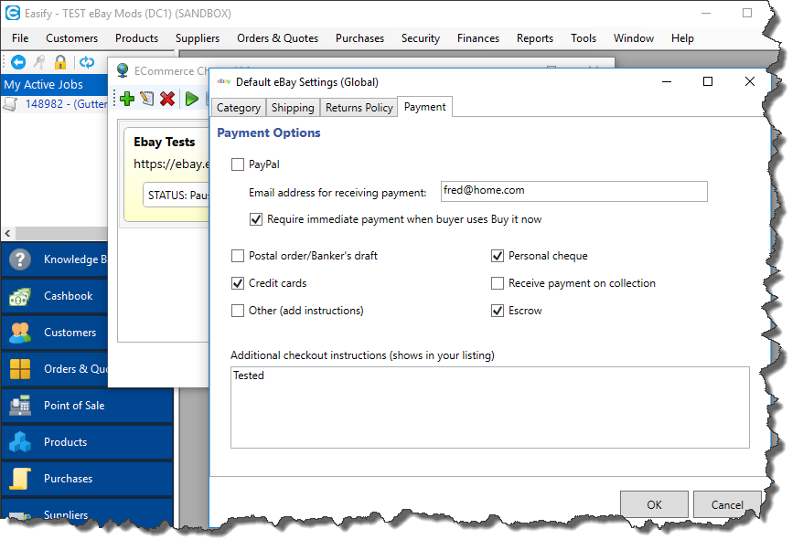Click the padlock icon in main toolbar
The image size is (803, 550).
pos(60,62)
